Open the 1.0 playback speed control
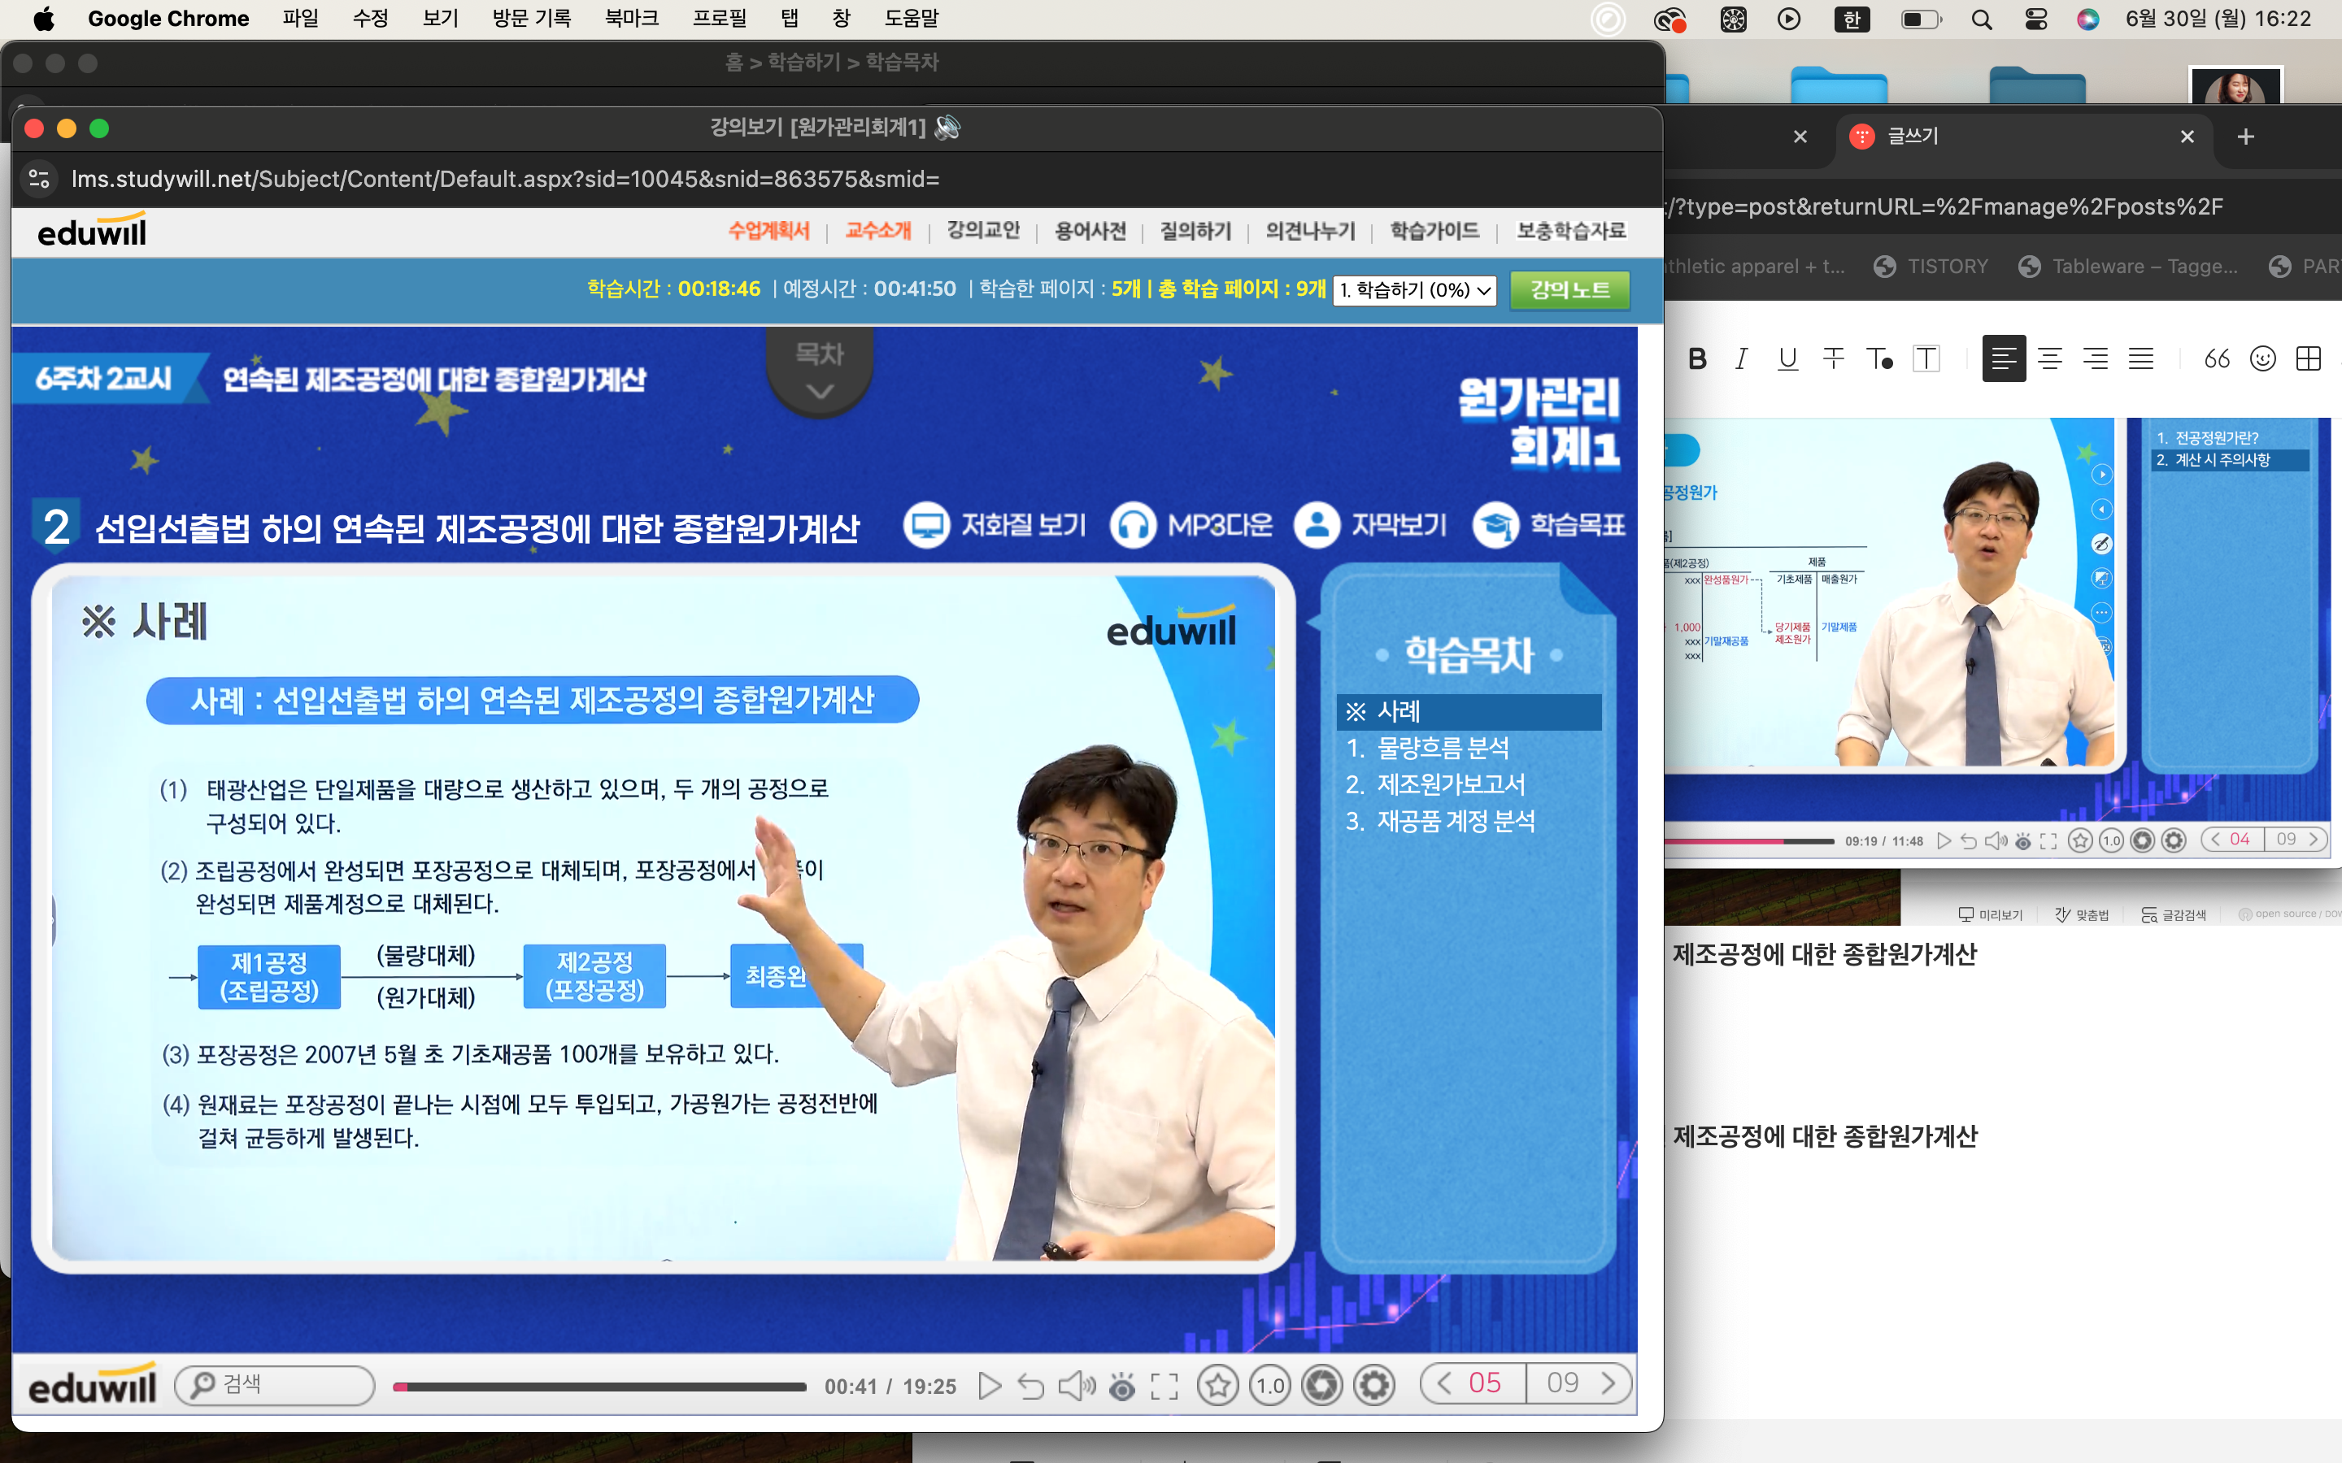Screen dimensions: 2342x1463 [x=1269, y=1387]
